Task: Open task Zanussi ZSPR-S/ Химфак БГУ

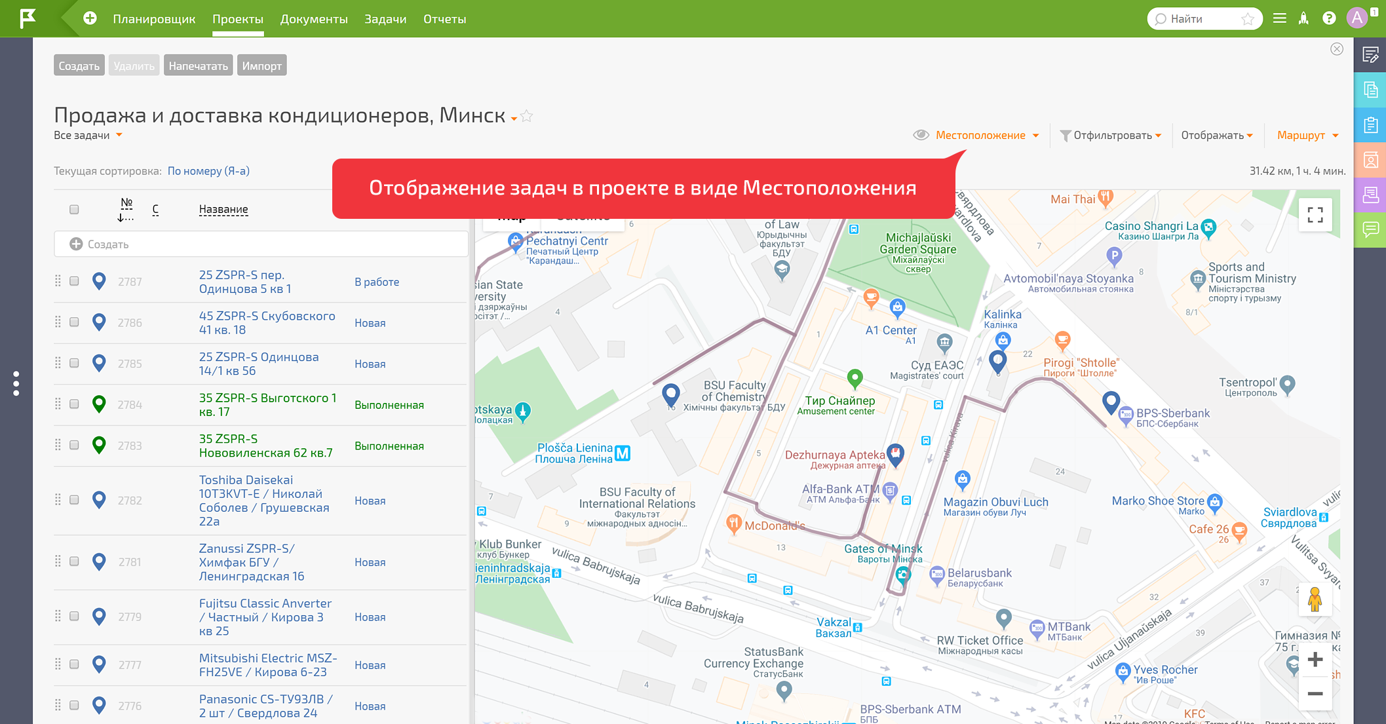Action: (x=252, y=562)
